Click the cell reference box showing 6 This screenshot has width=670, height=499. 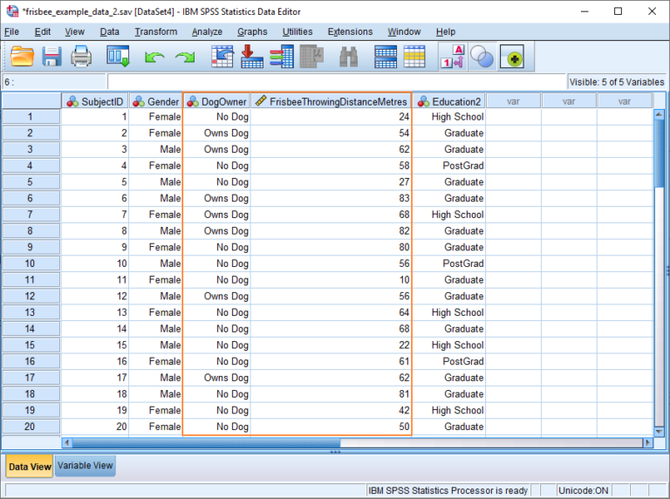tap(54, 82)
